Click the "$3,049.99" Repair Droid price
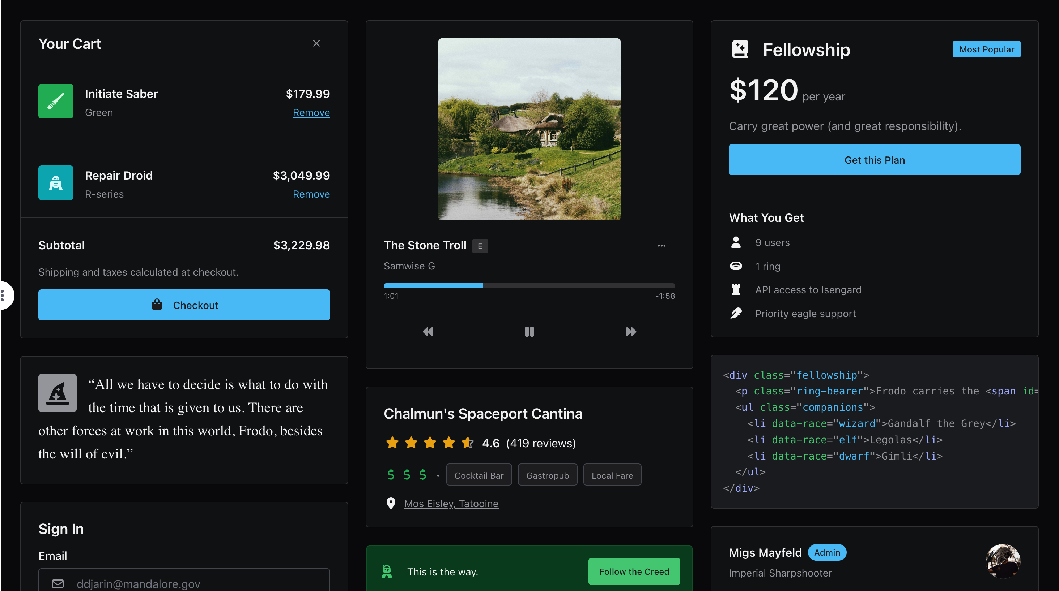Image resolution: width=1059 pixels, height=591 pixels. [301, 176]
